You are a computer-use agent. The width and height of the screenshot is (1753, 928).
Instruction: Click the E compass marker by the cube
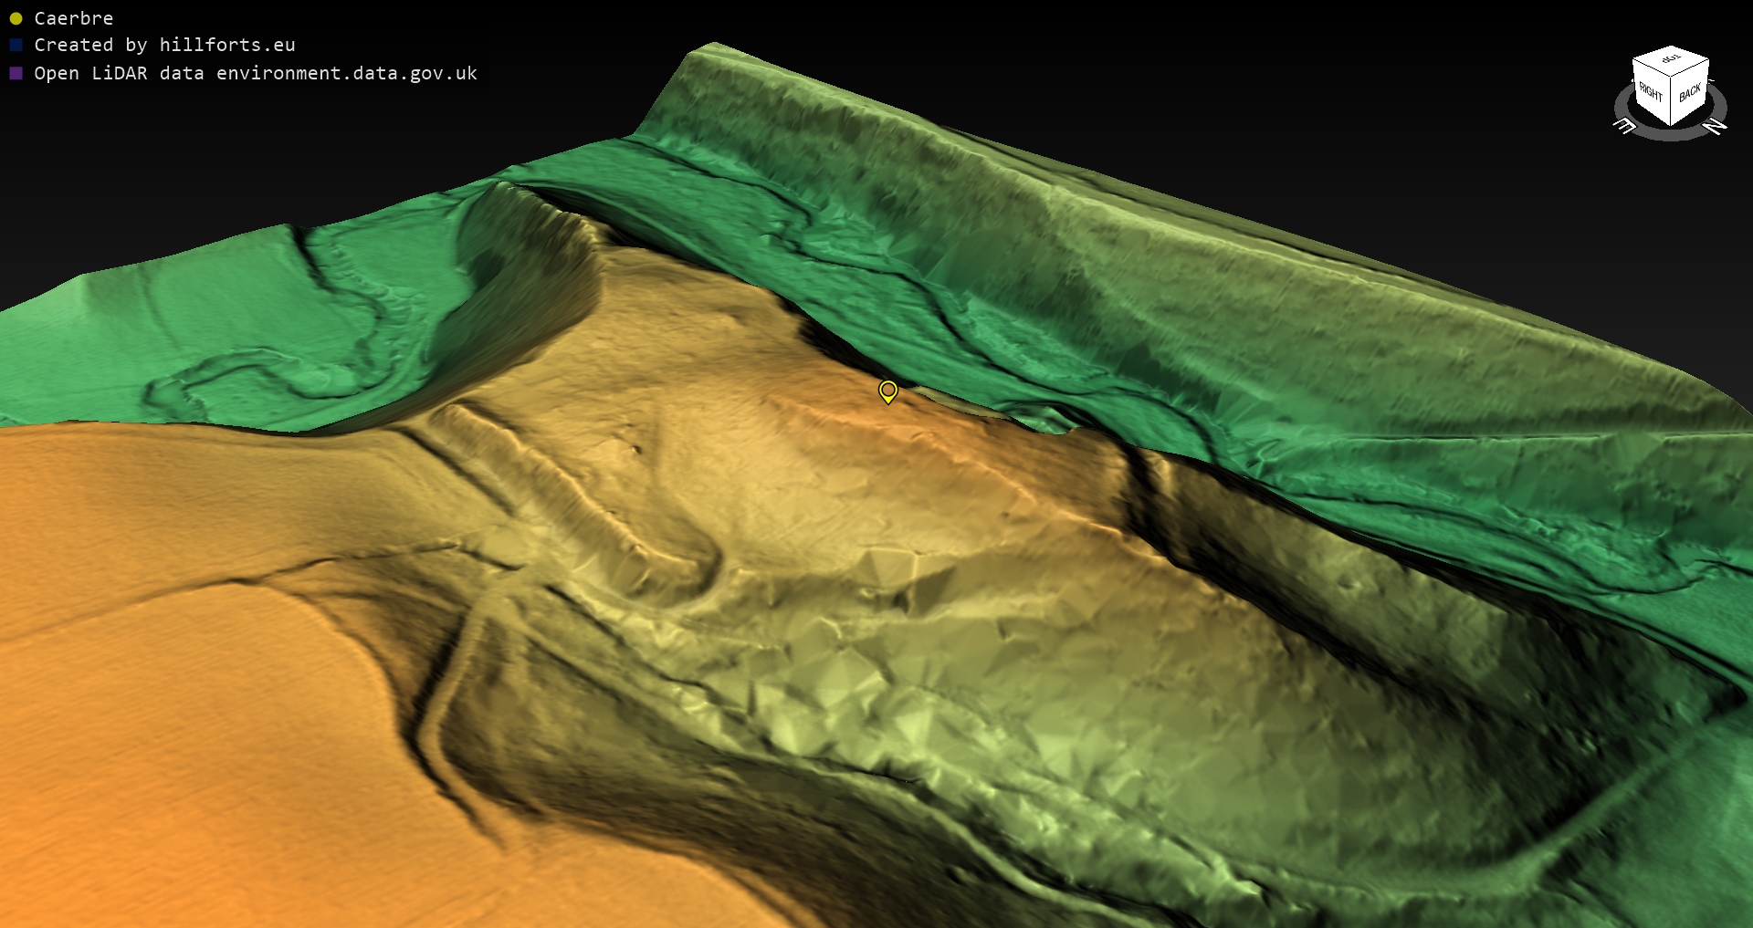1625,127
